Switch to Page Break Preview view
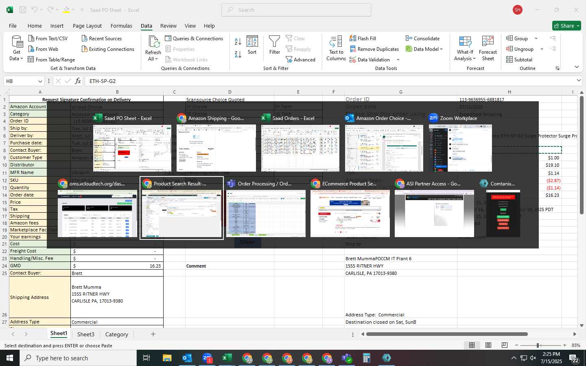The width and height of the screenshot is (586, 366). 505,345
